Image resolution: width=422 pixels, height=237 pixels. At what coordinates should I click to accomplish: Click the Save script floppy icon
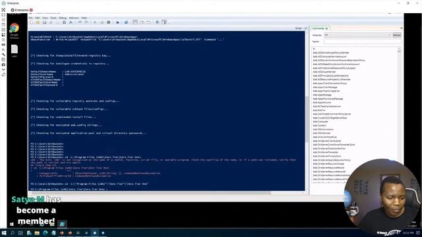(44, 22)
